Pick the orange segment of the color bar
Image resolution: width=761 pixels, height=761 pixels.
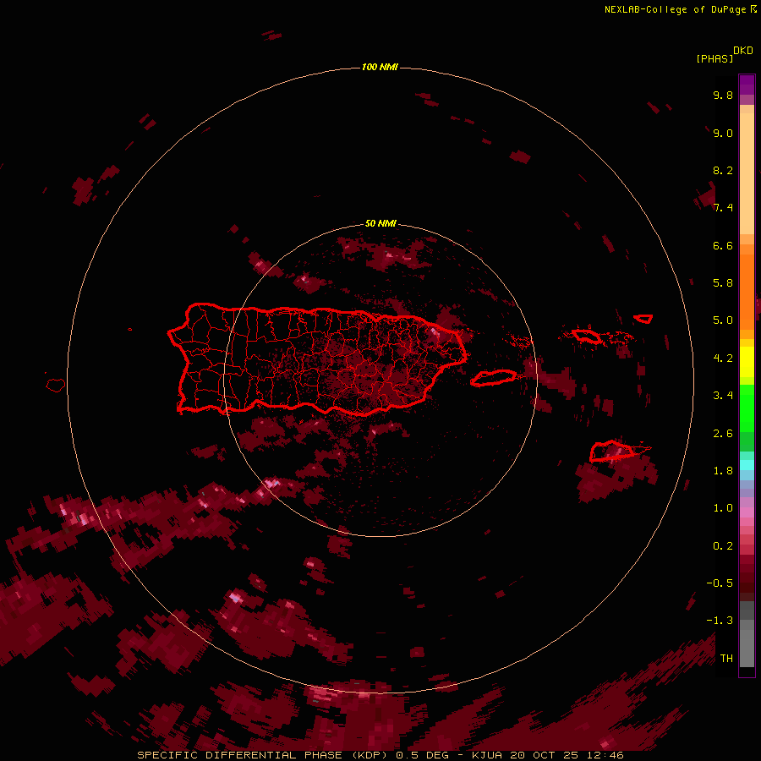point(747,293)
